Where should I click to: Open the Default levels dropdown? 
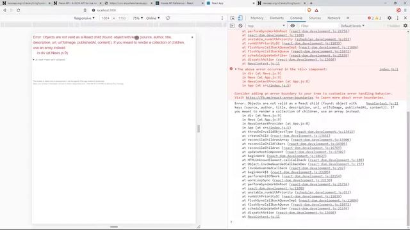click(x=352, y=26)
